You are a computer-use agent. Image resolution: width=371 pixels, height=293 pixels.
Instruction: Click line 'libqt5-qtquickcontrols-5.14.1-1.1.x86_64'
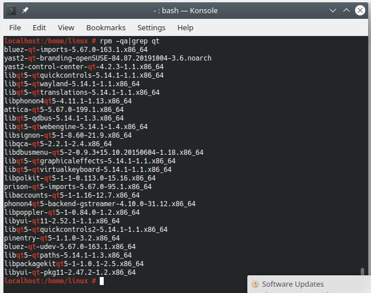click(x=84, y=75)
